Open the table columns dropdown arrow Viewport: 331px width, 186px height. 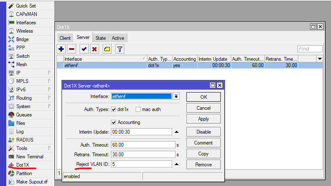(x=320, y=59)
